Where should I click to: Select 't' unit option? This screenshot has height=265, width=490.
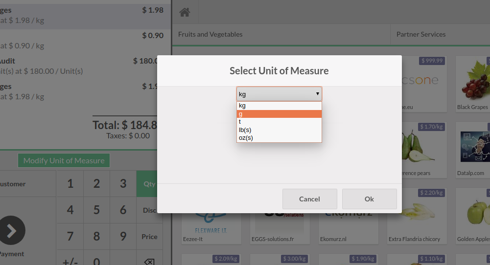pos(279,122)
